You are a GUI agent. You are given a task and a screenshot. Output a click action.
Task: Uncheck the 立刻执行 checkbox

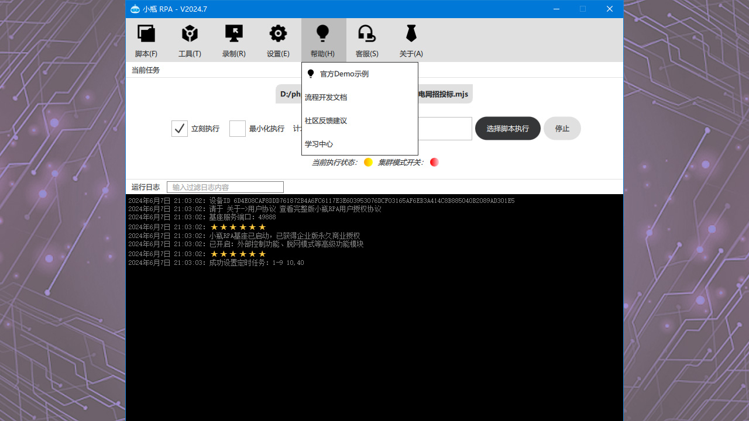pos(179,128)
